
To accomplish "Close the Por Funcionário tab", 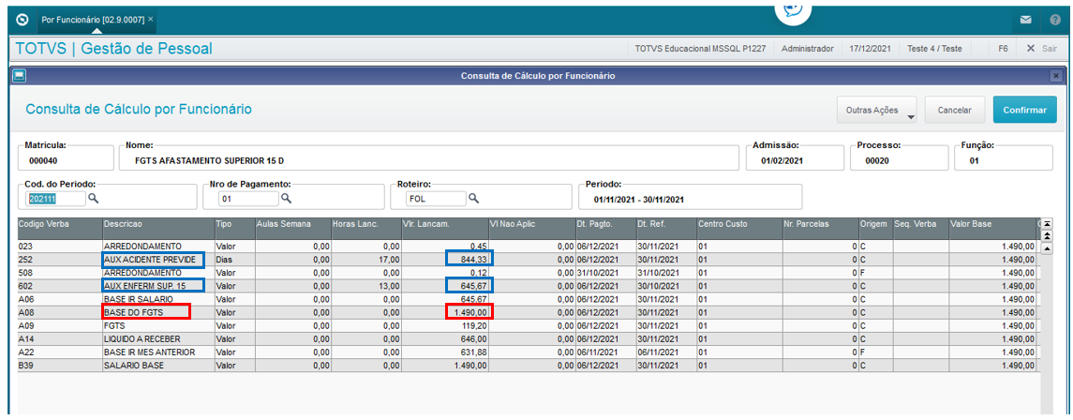I will point(151,19).
